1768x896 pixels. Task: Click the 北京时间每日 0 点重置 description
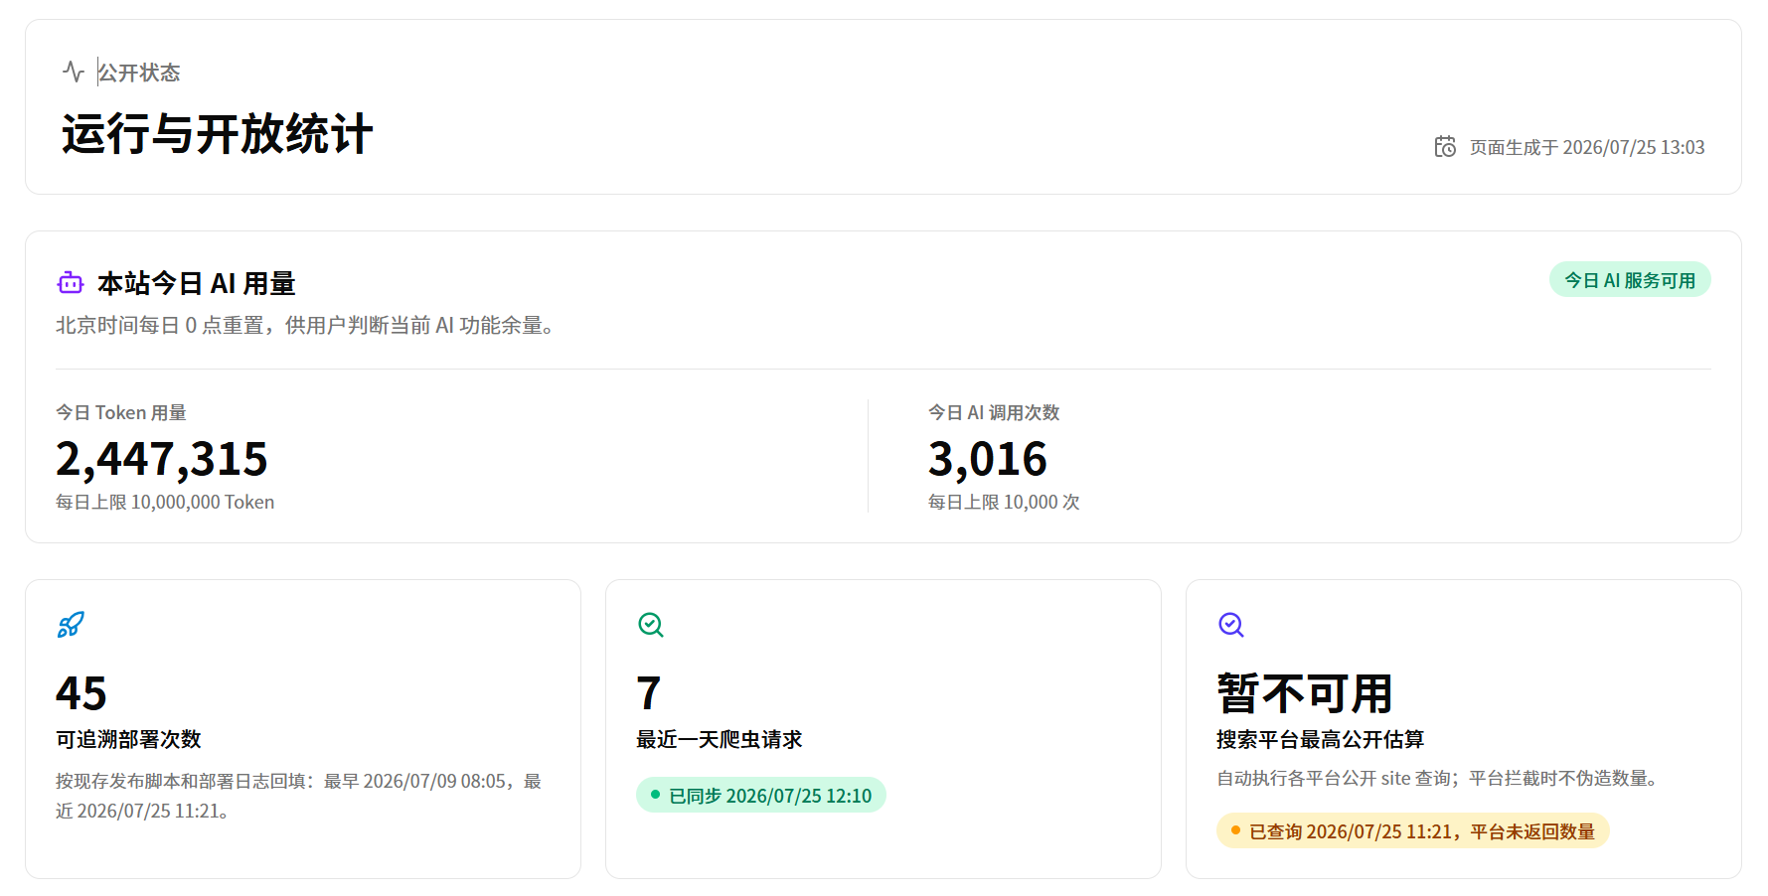pyautogui.click(x=305, y=325)
